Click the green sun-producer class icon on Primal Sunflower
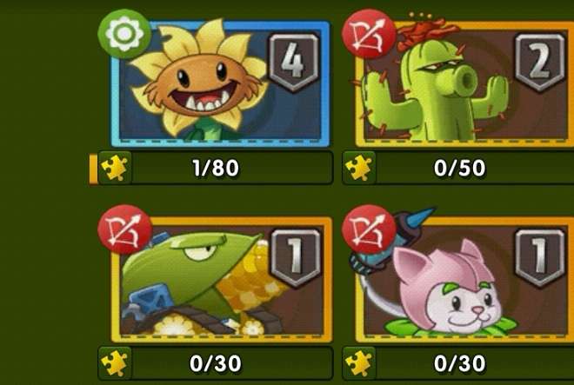This screenshot has width=574, height=385. point(124,34)
